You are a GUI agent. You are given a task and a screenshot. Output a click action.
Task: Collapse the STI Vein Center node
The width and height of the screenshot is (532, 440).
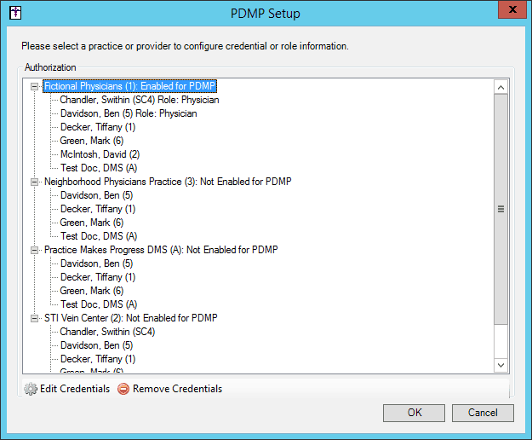pos(34,318)
